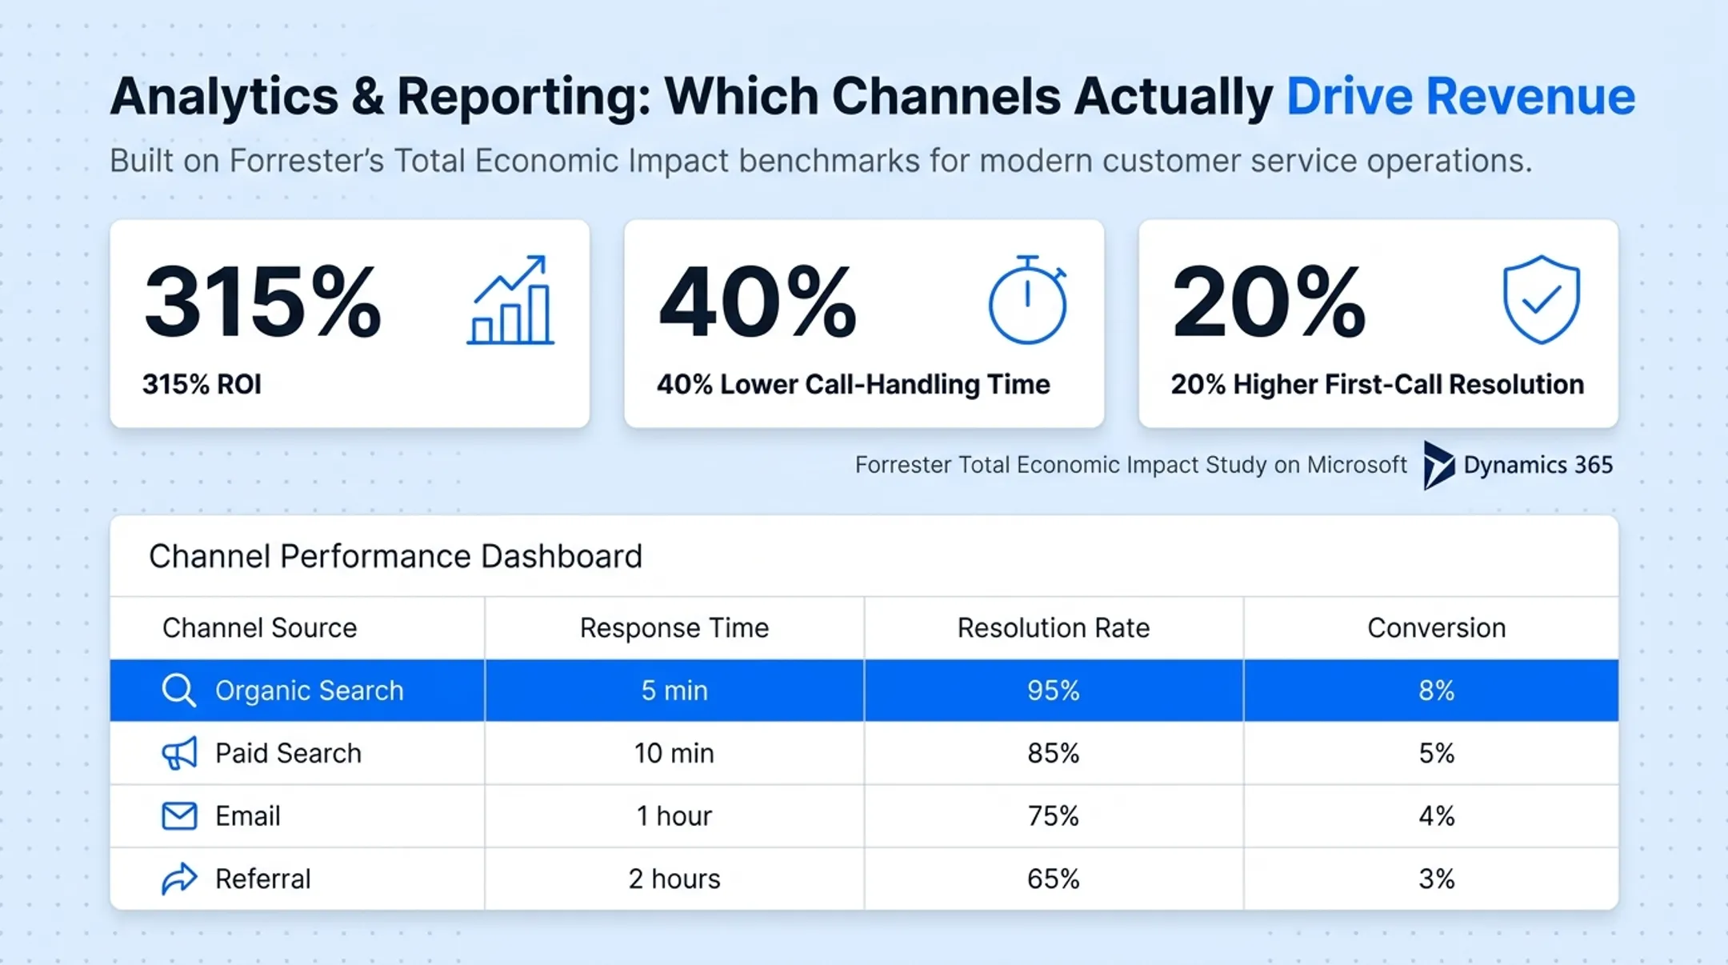Select the Paid Search row label
Viewport: 1728px width, 965px height.
288,753
